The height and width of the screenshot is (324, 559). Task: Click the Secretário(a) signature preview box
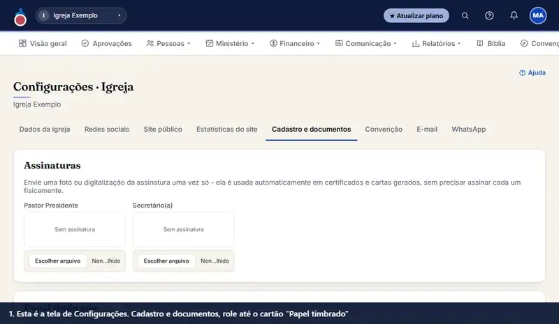click(183, 229)
